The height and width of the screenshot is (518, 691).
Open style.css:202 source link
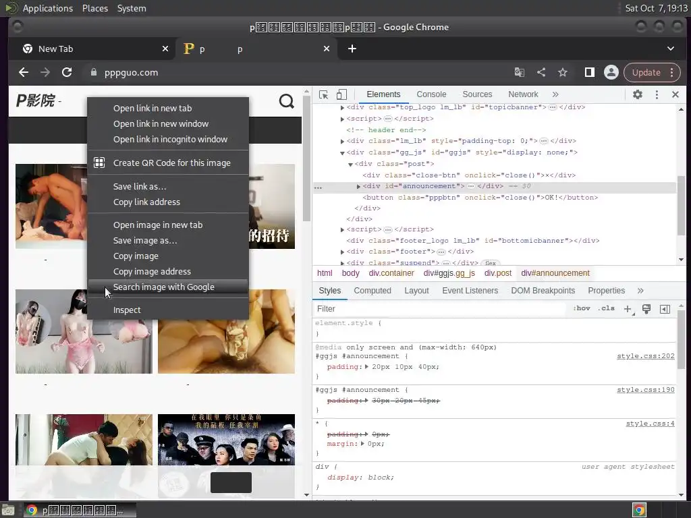click(x=646, y=356)
